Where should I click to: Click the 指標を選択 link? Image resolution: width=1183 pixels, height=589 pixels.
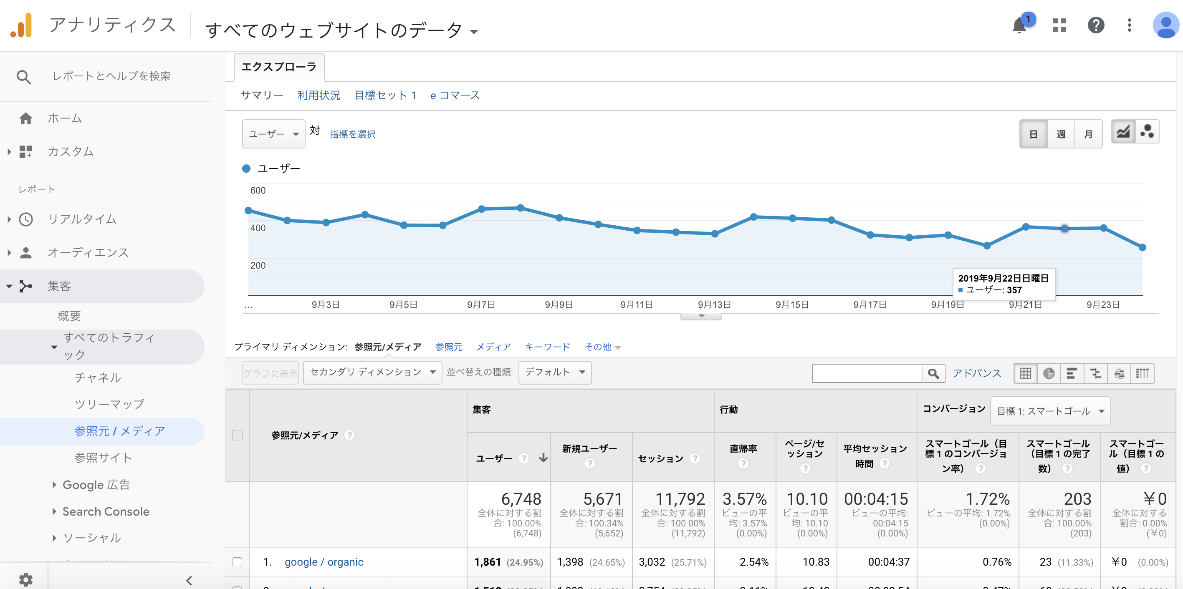[352, 134]
